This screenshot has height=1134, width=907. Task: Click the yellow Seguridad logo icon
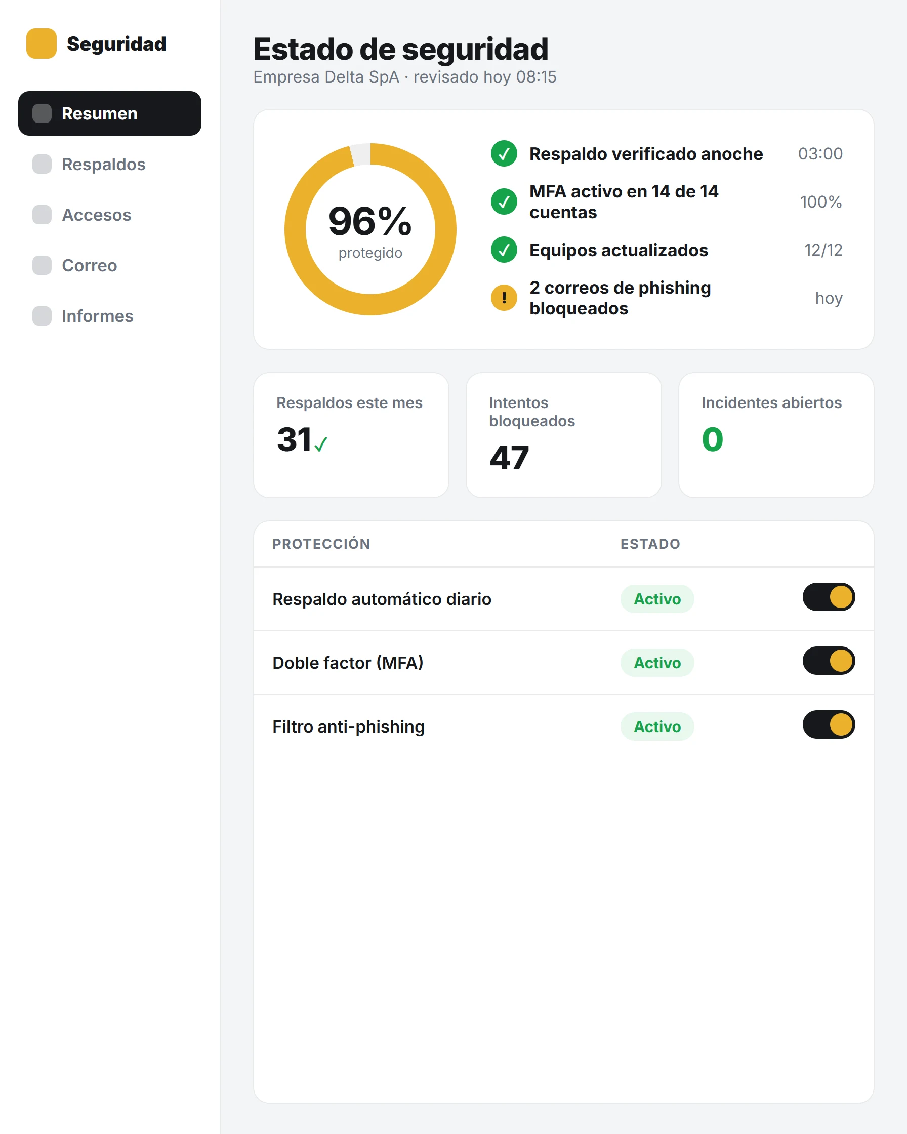point(42,44)
